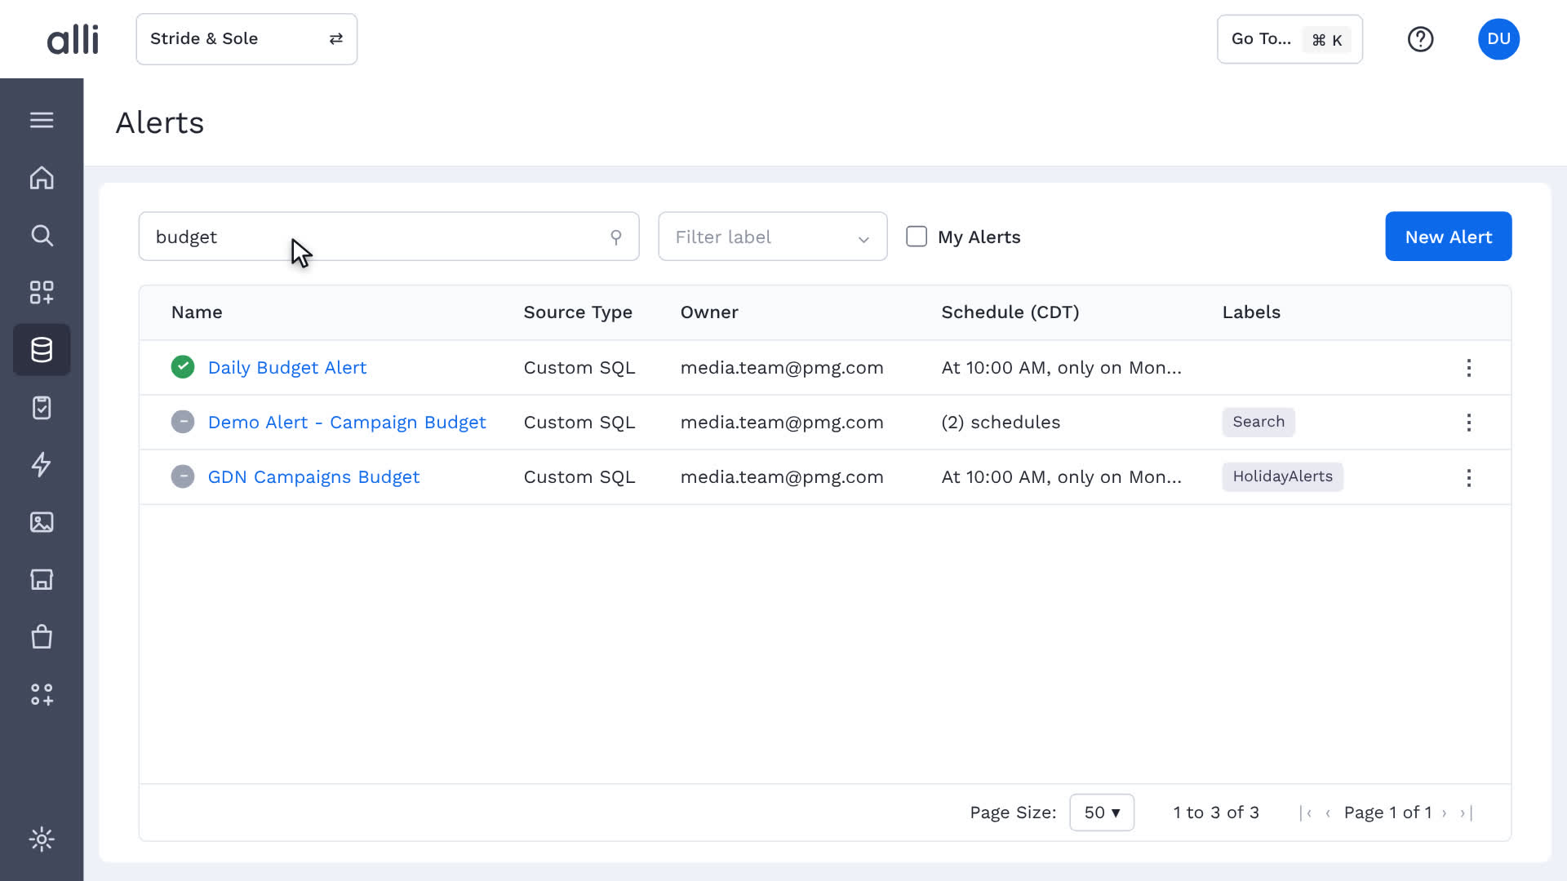
Task: Open the sidebar circles-plus icon
Action: click(42, 694)
